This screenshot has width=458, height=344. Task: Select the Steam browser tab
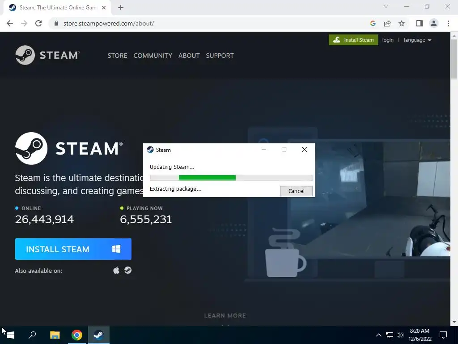click(x=57, y=8)
